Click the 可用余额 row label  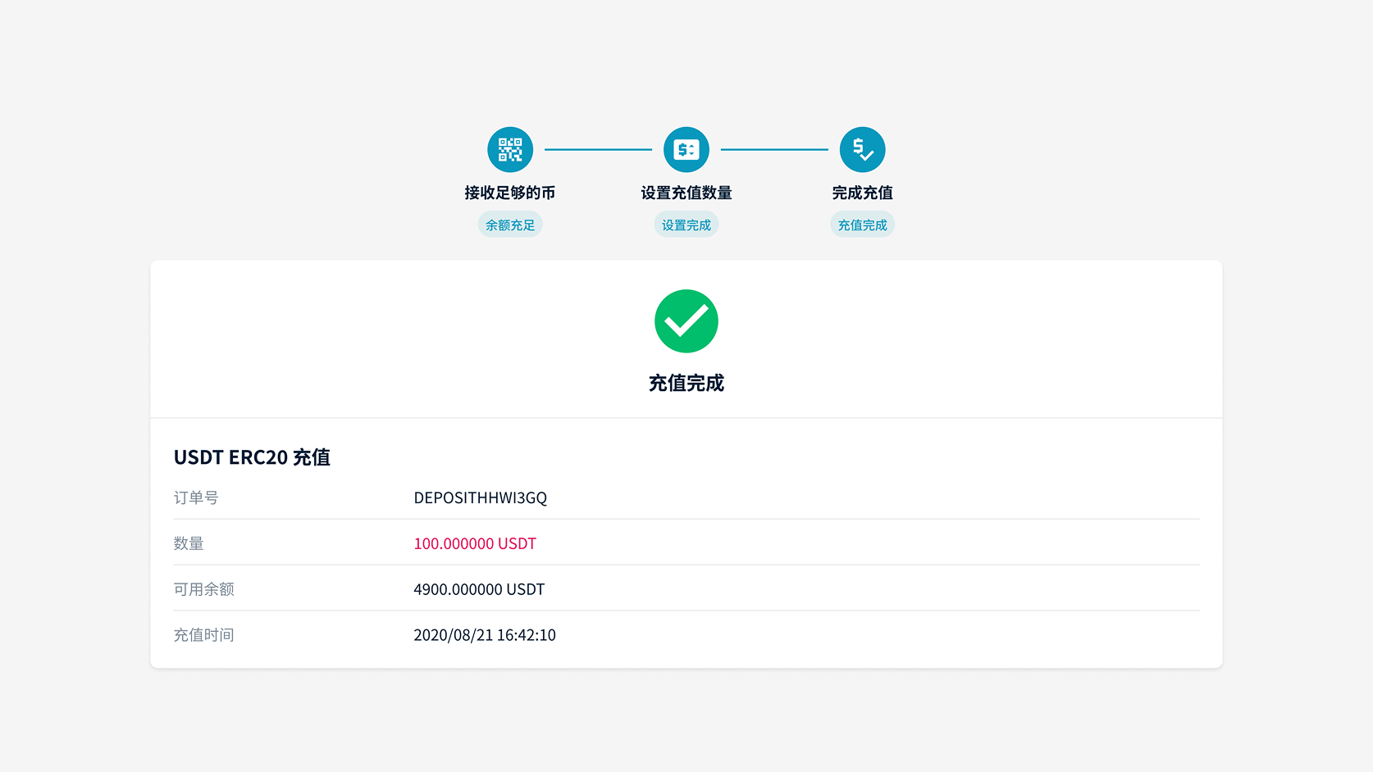pyautogui.click(x=204, y=589)
